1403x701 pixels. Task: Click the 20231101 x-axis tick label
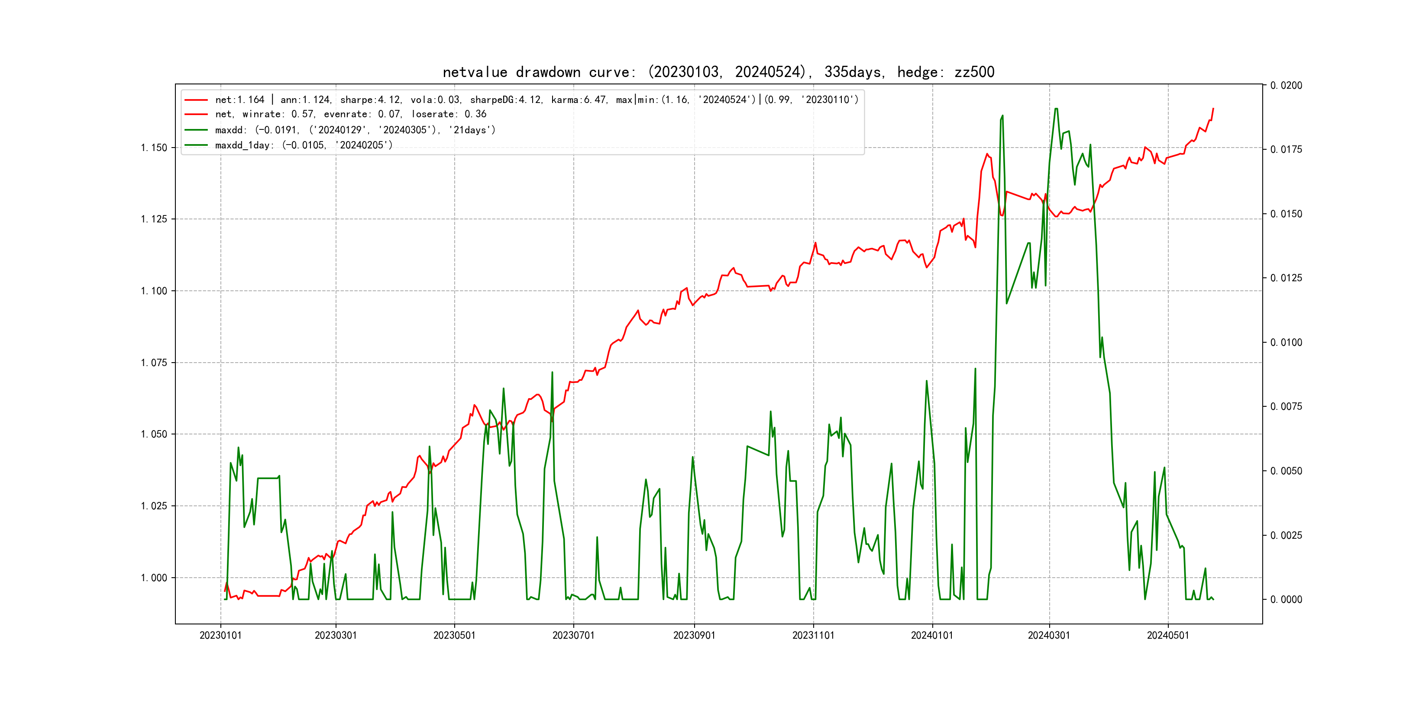click(x=813, y=635)
